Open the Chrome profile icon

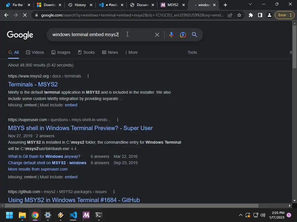click(269, 15)
